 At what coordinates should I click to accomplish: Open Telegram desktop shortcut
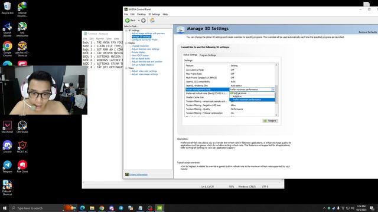pyautogui.click(x=7, y=167)
